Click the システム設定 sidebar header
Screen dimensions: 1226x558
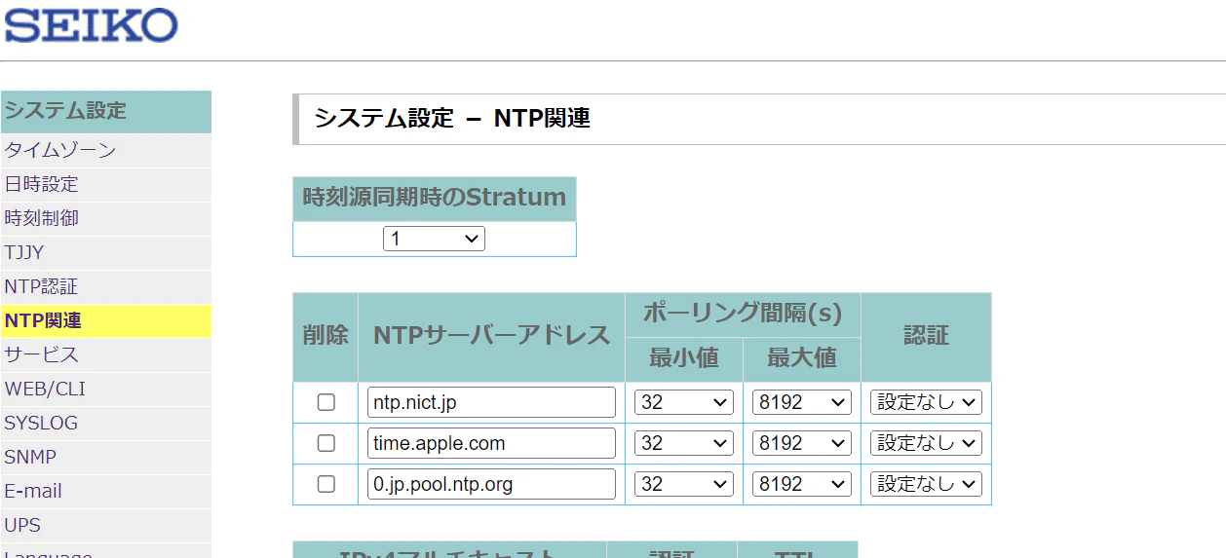pyautogui.click(x=105, y=111)
